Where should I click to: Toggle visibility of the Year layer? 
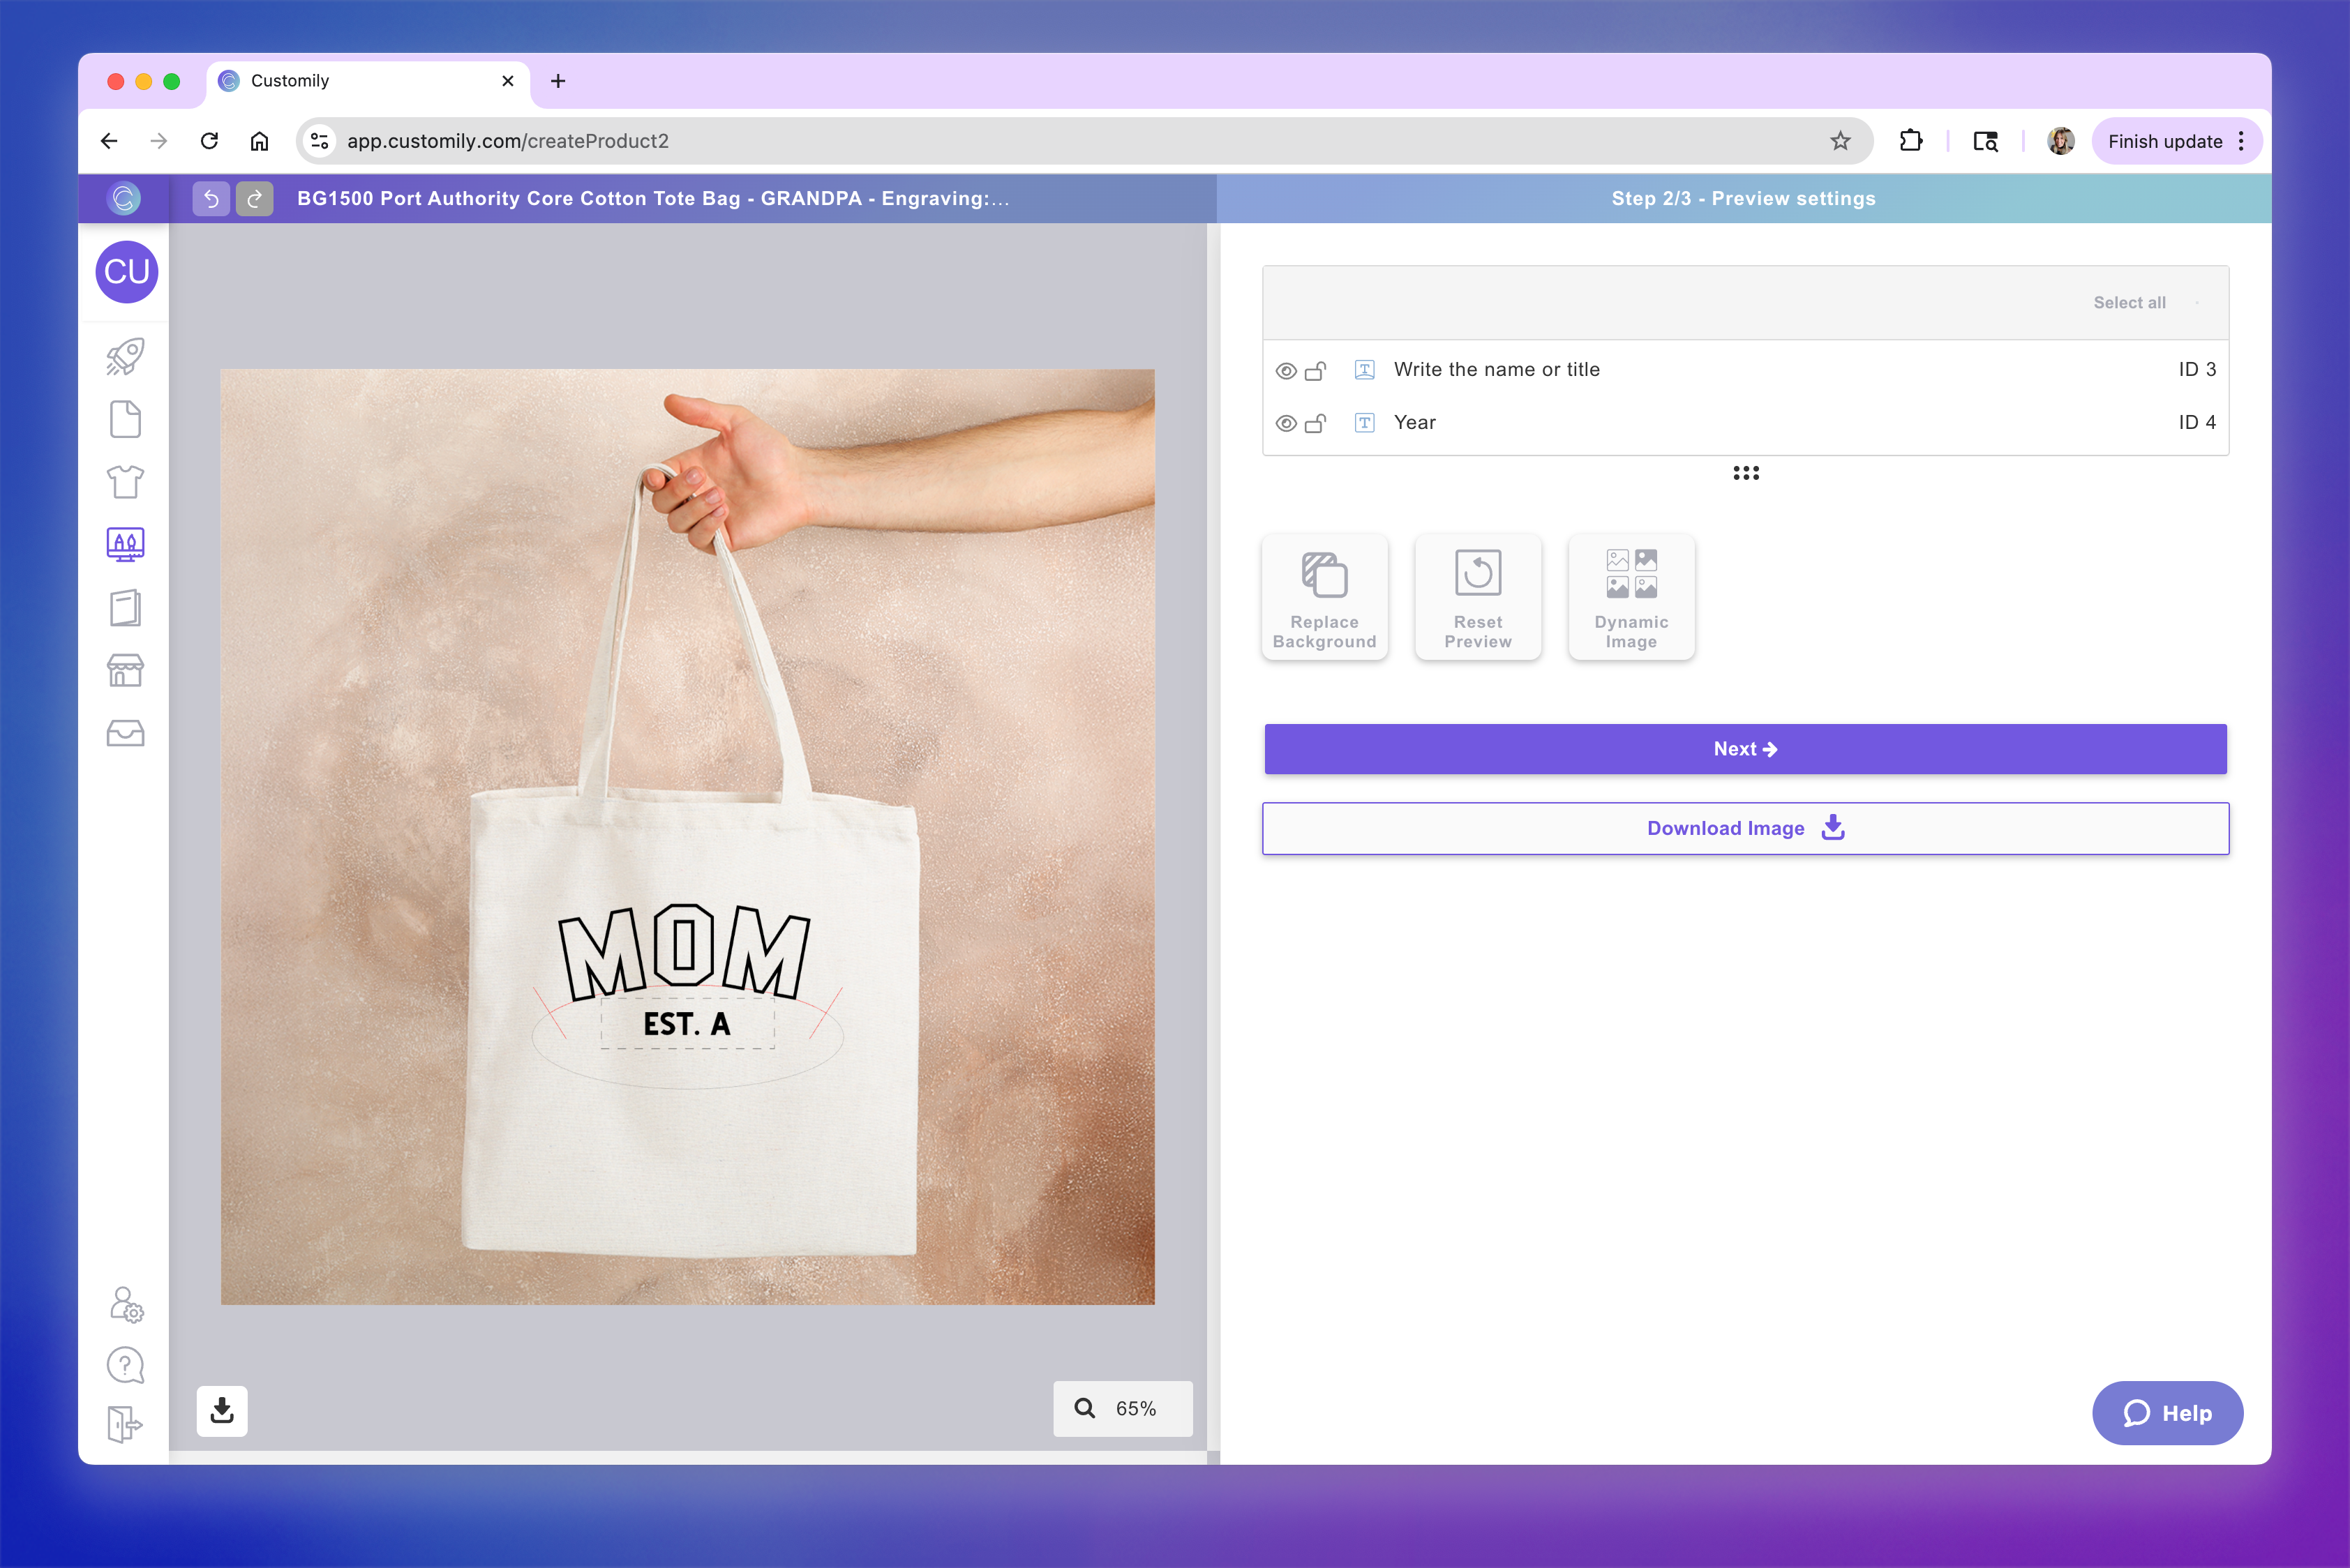1285,424
